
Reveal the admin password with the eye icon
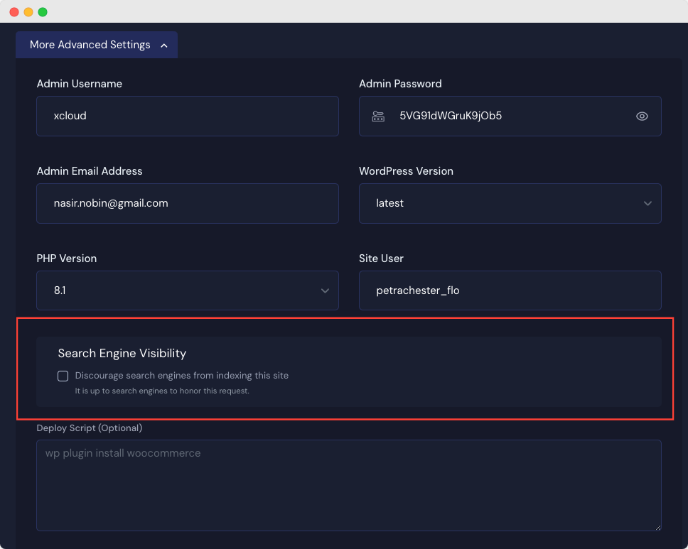point(642,116)
